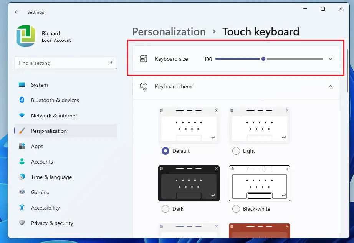The height and width of the screenshot is (243, 354).
Task: Click the Accounts person icon
Action: click(22, 161)
